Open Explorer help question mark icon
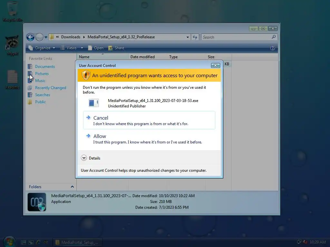The height and width of the screenshot is (247, 330). [273, 48]
